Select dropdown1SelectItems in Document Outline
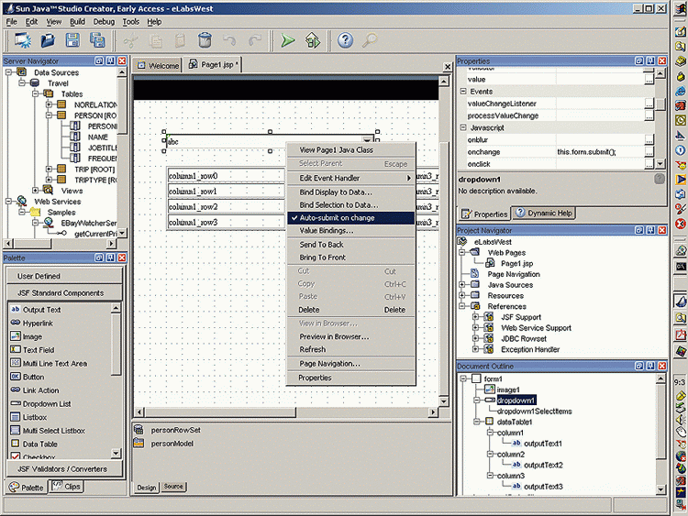 [x=534, y=412]
